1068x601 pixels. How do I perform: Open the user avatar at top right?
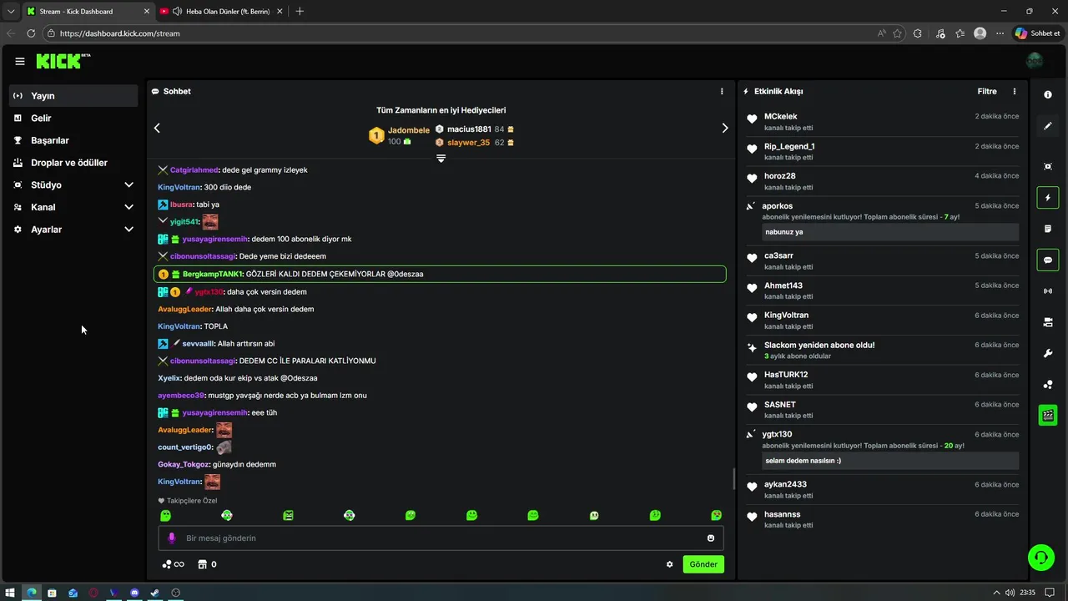pyautogui.click(x=1035, y=61)
